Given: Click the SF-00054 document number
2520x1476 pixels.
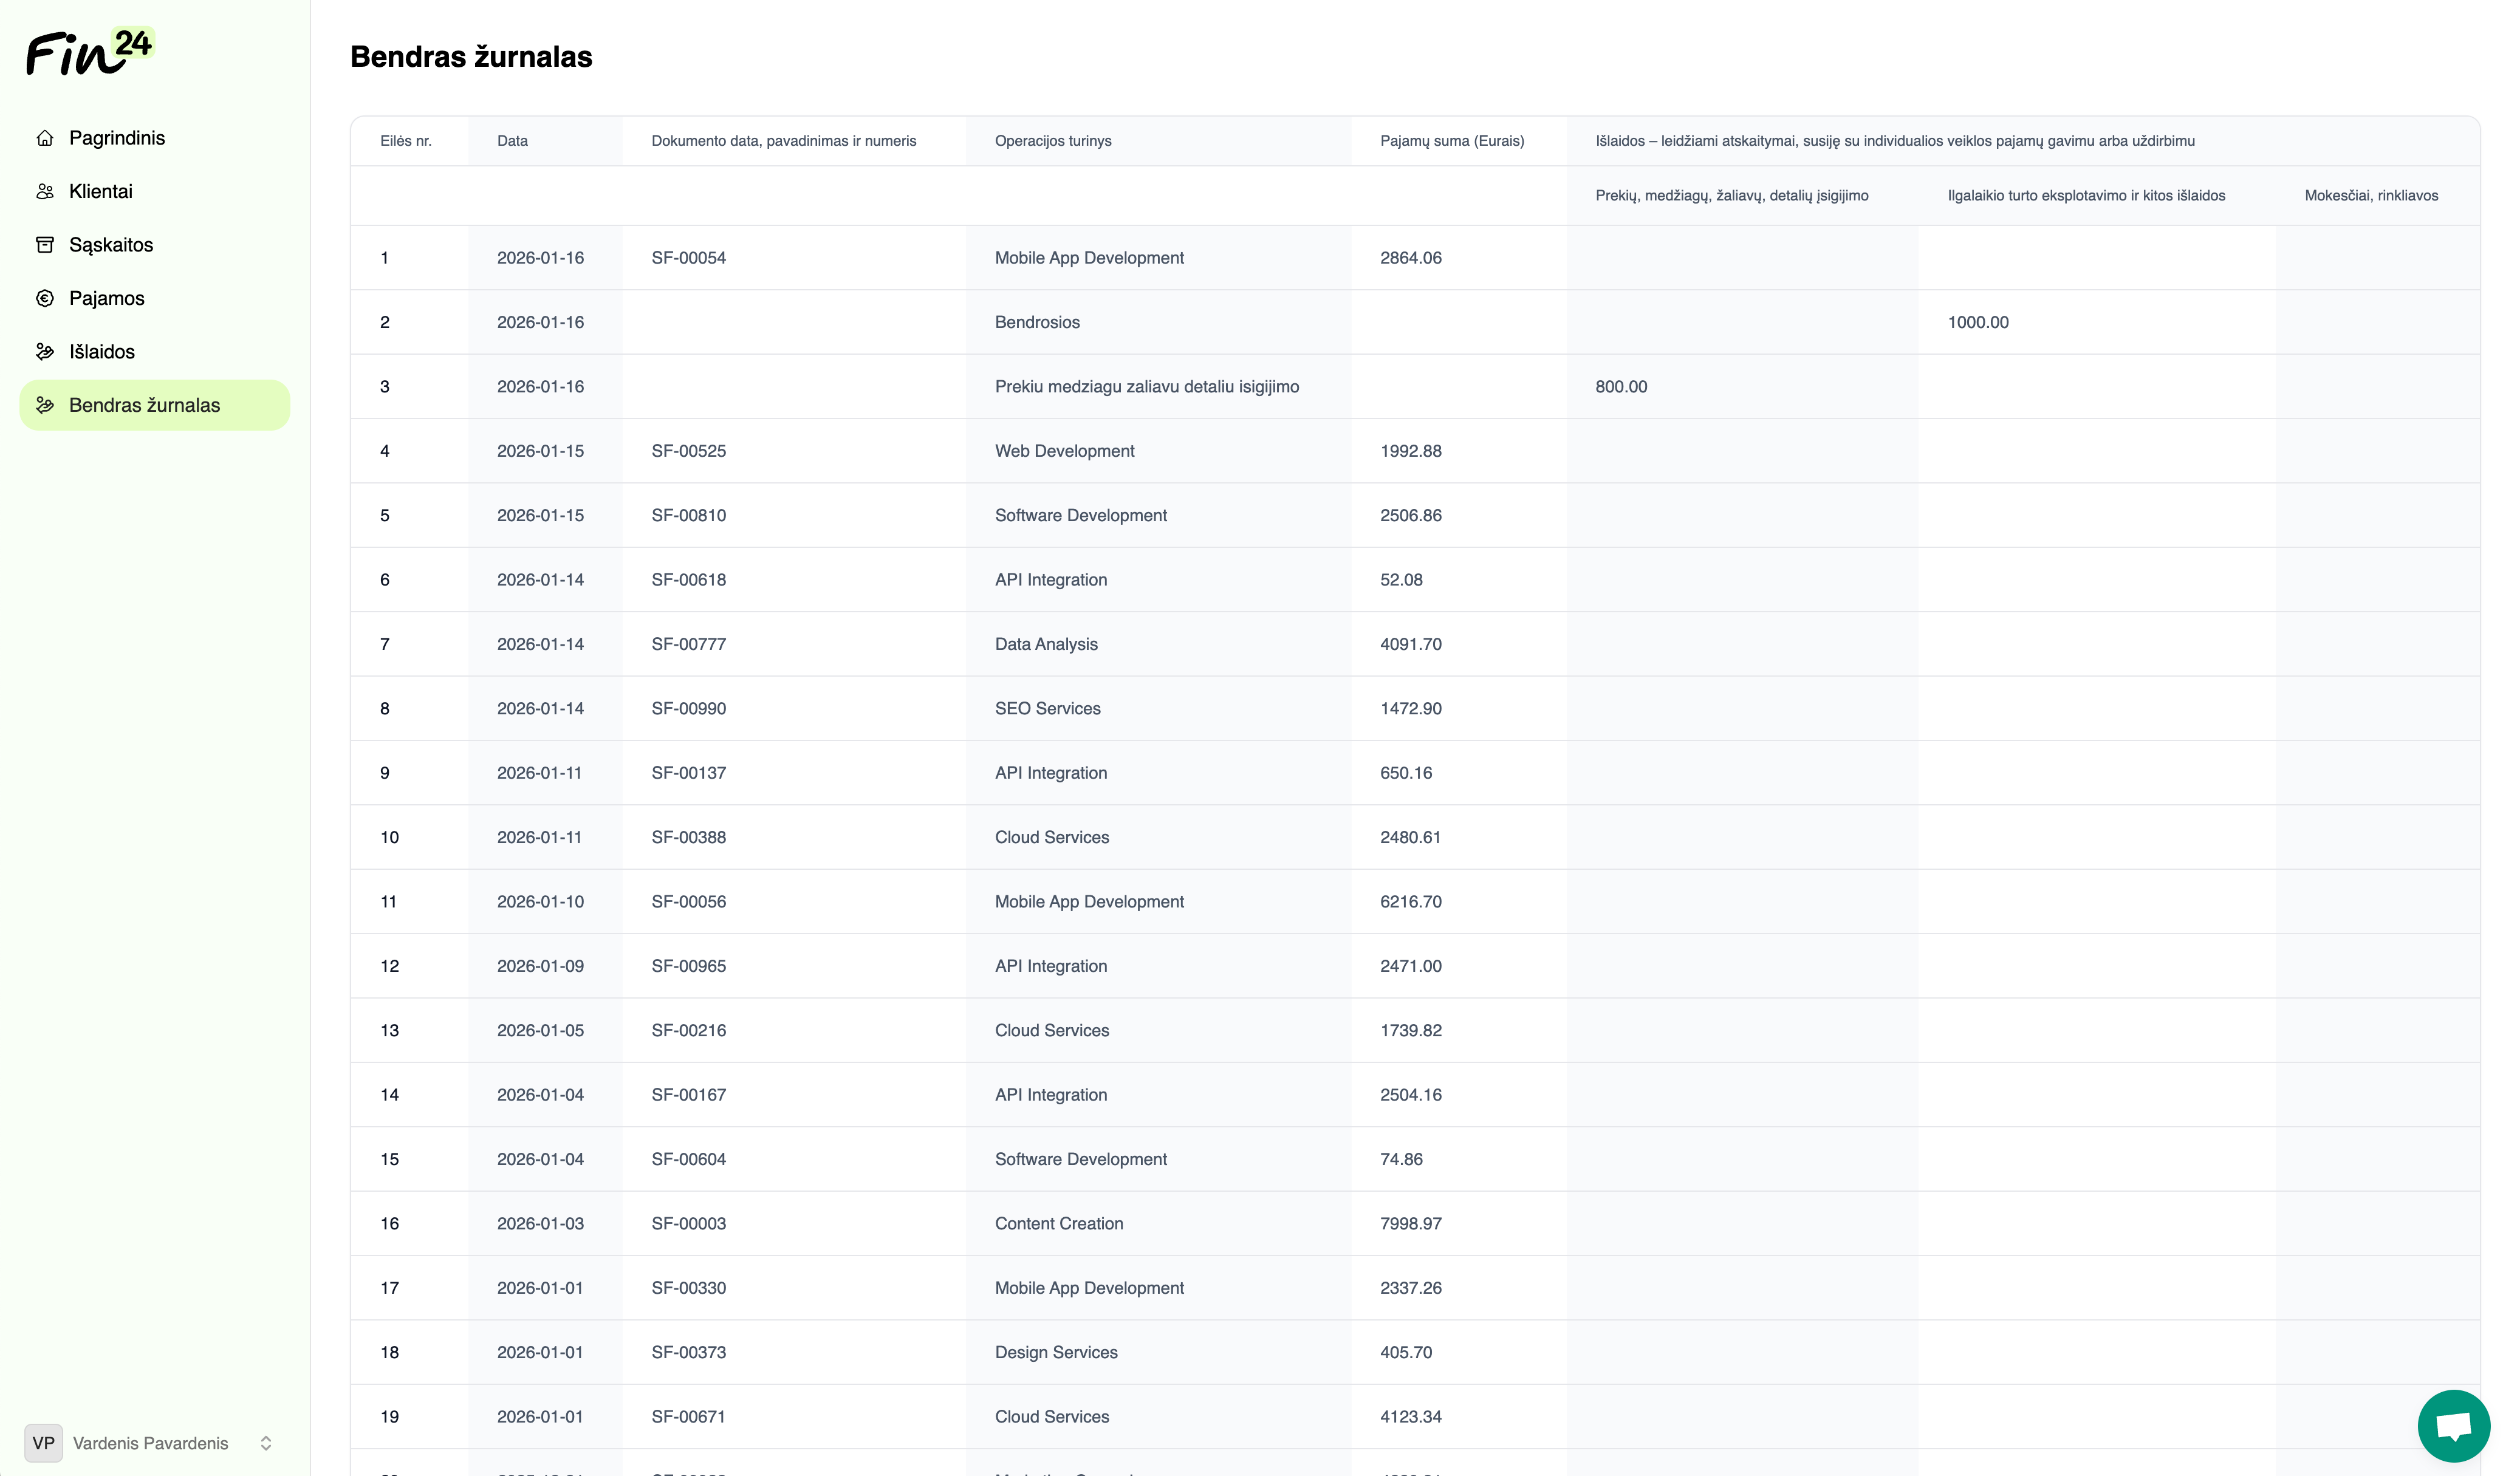Looking at the screenshot, I should coord(688,258).
